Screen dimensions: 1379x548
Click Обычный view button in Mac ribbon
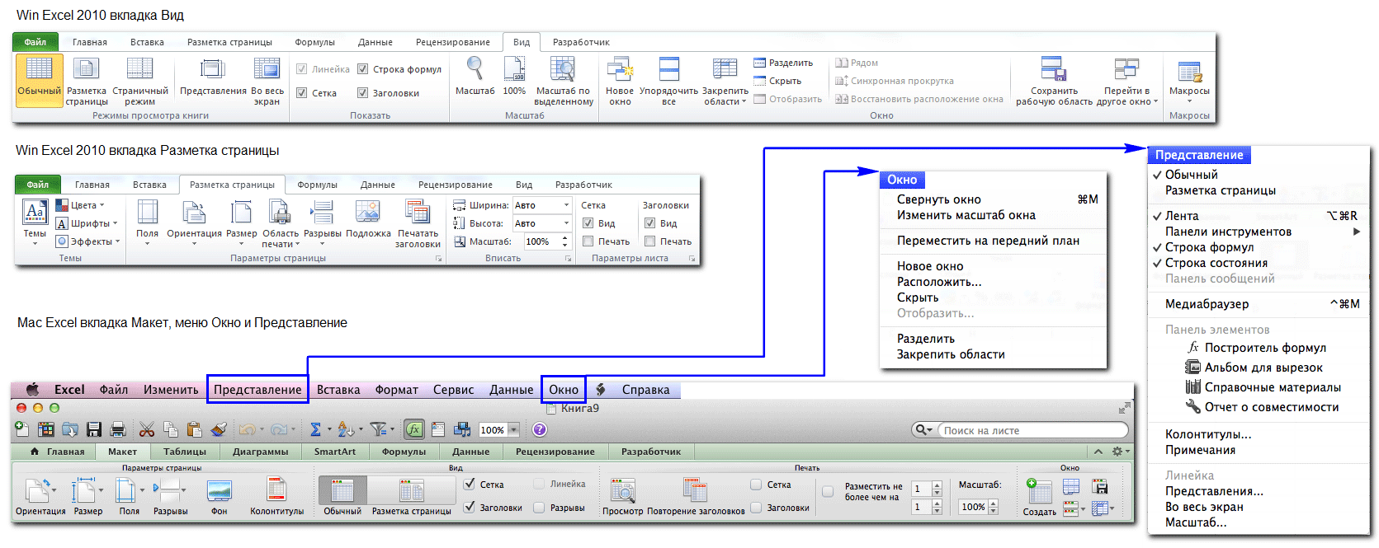tap(342, 496)
